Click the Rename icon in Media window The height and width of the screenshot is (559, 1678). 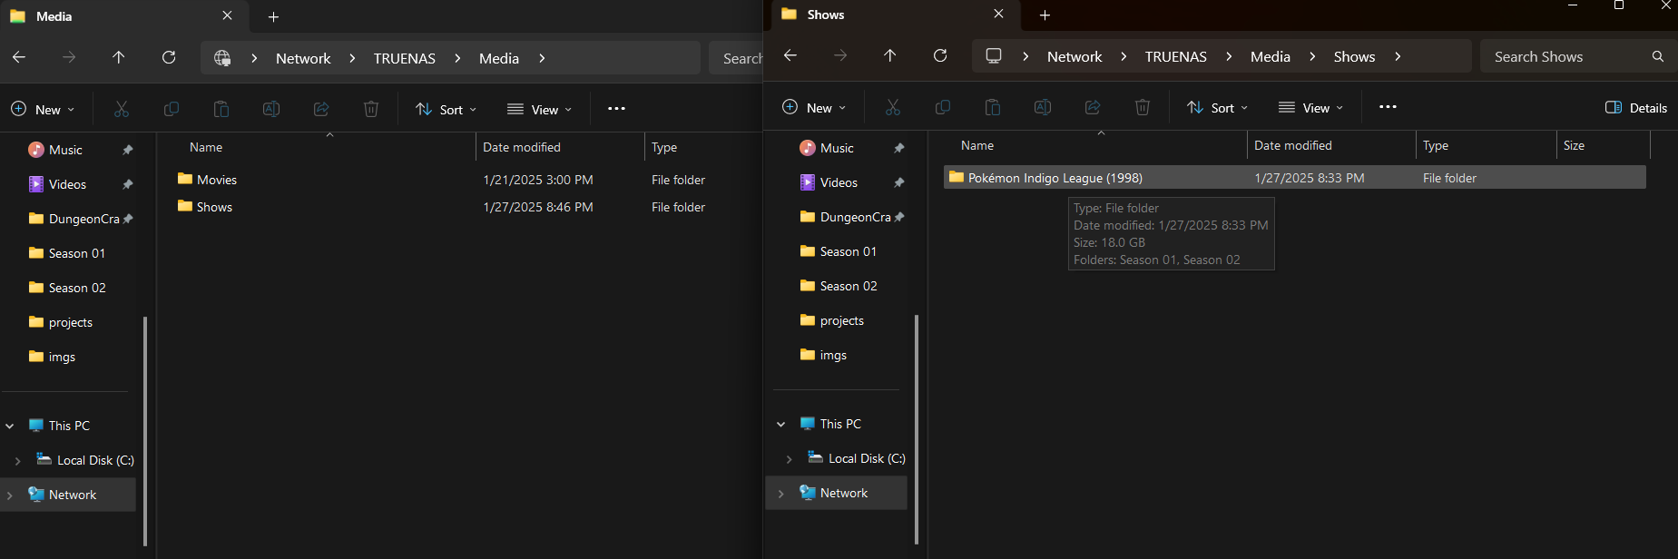(x=270, y=110)
